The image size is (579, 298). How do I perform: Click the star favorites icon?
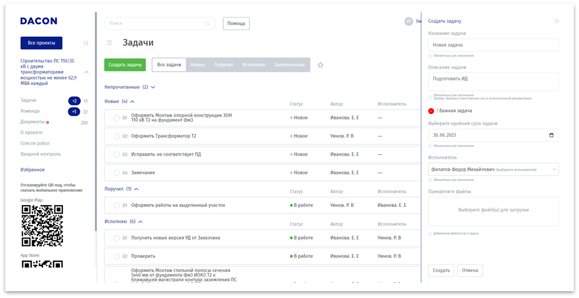tap(320, 65)
